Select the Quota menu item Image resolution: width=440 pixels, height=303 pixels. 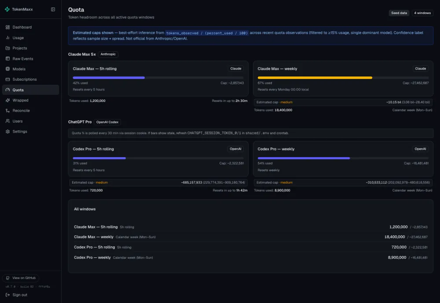31,90
